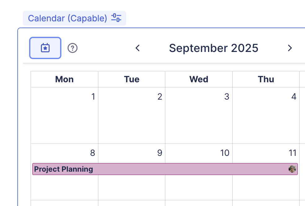
Task: Click the Thu column header
Action: click(266, 79)
